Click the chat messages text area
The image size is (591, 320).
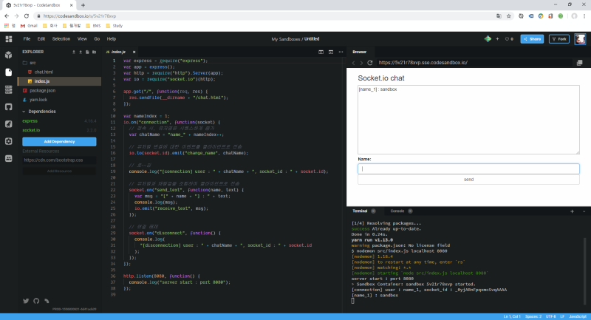coord(468,120)
